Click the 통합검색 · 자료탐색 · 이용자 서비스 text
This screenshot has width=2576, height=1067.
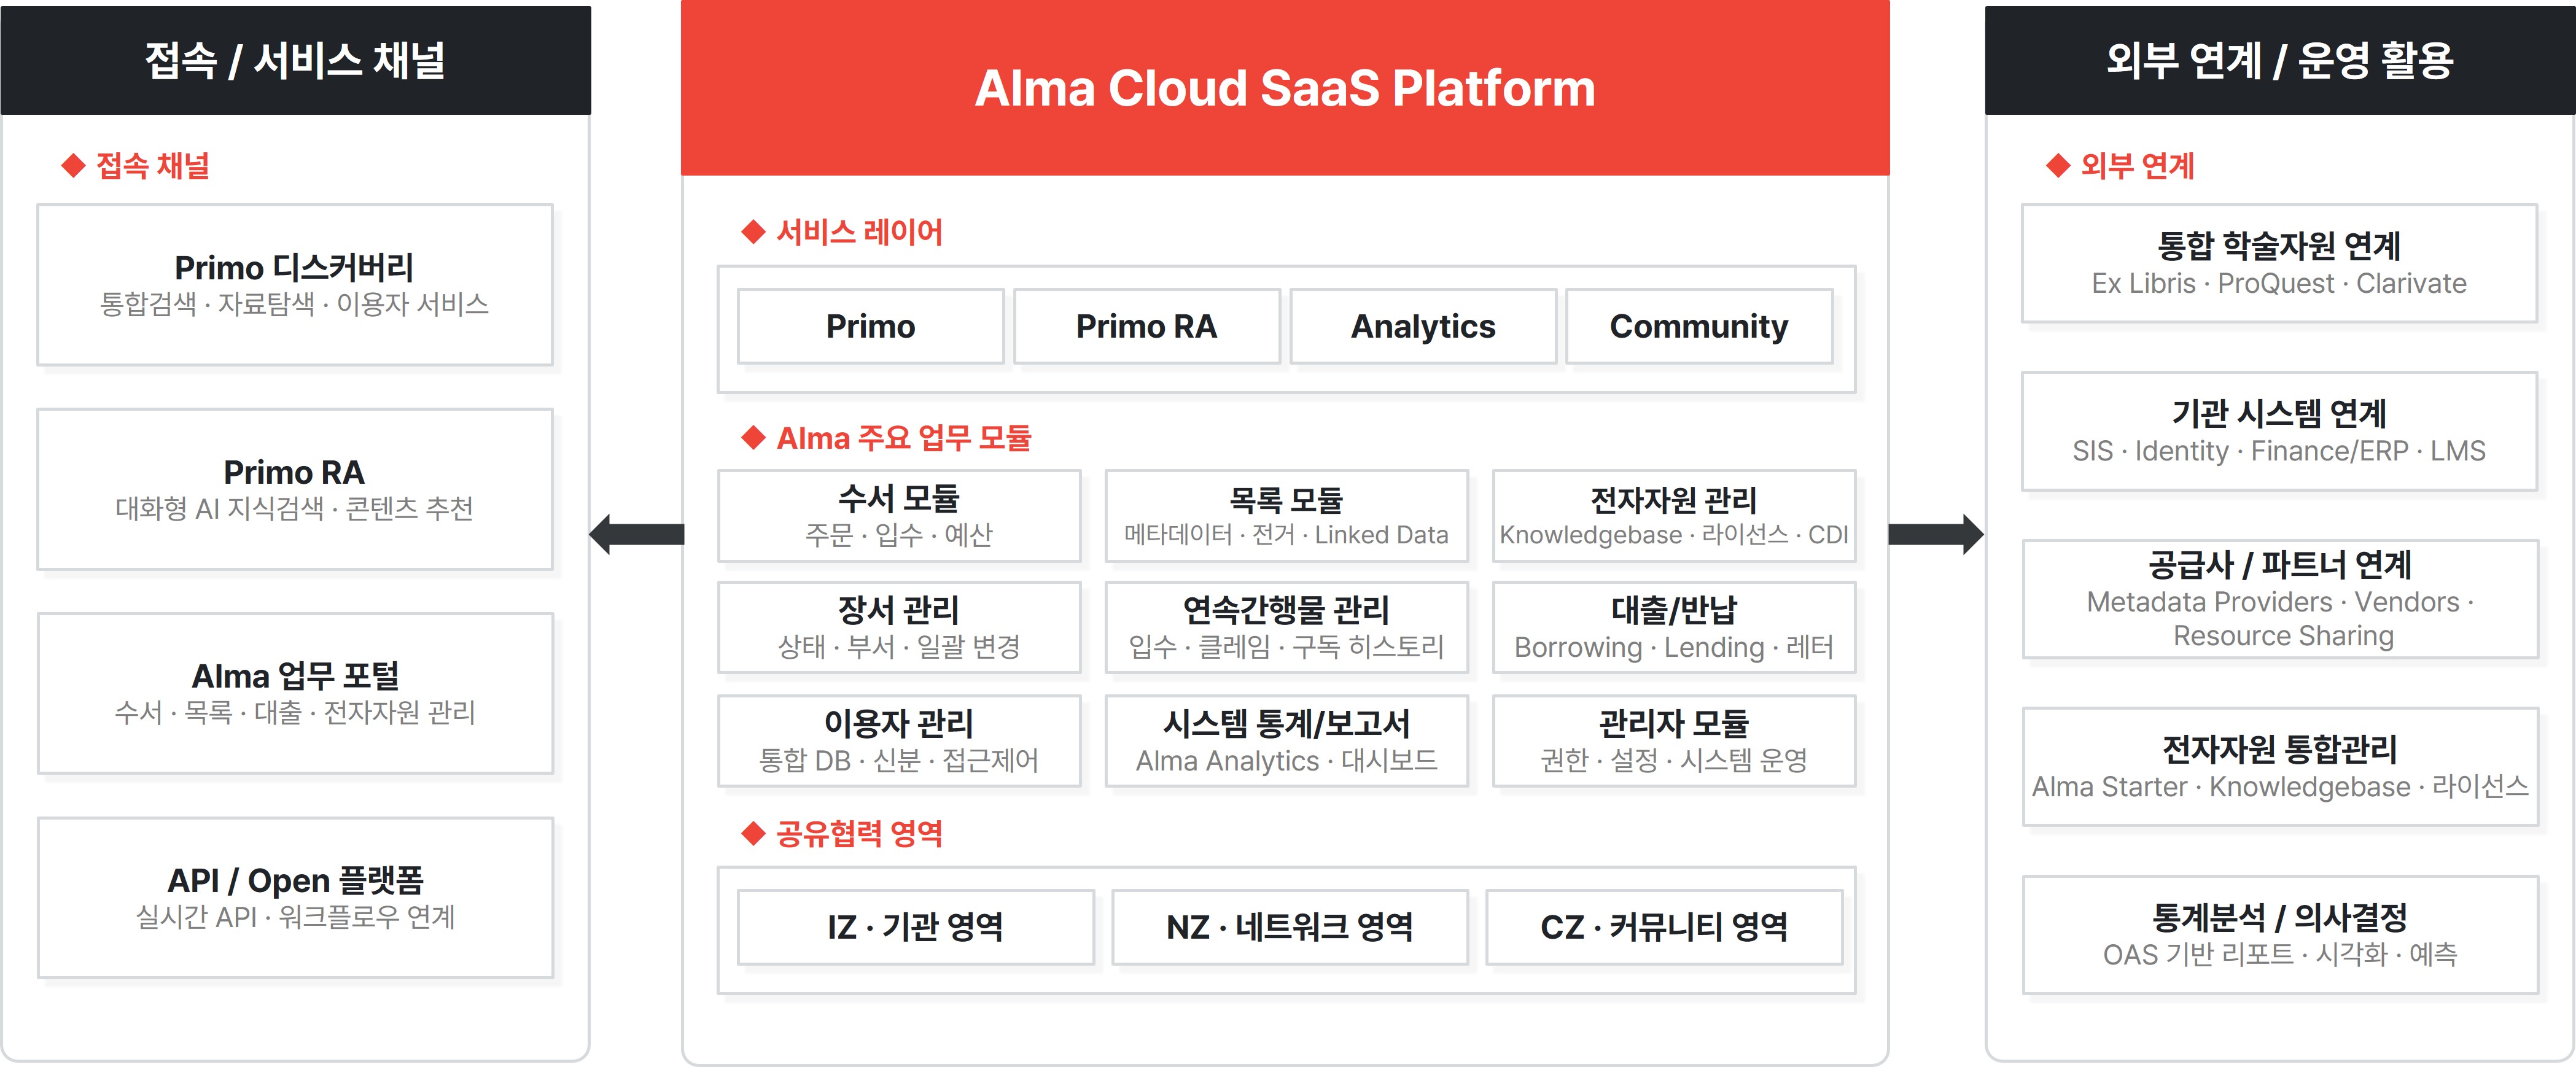tap(295, 304)
